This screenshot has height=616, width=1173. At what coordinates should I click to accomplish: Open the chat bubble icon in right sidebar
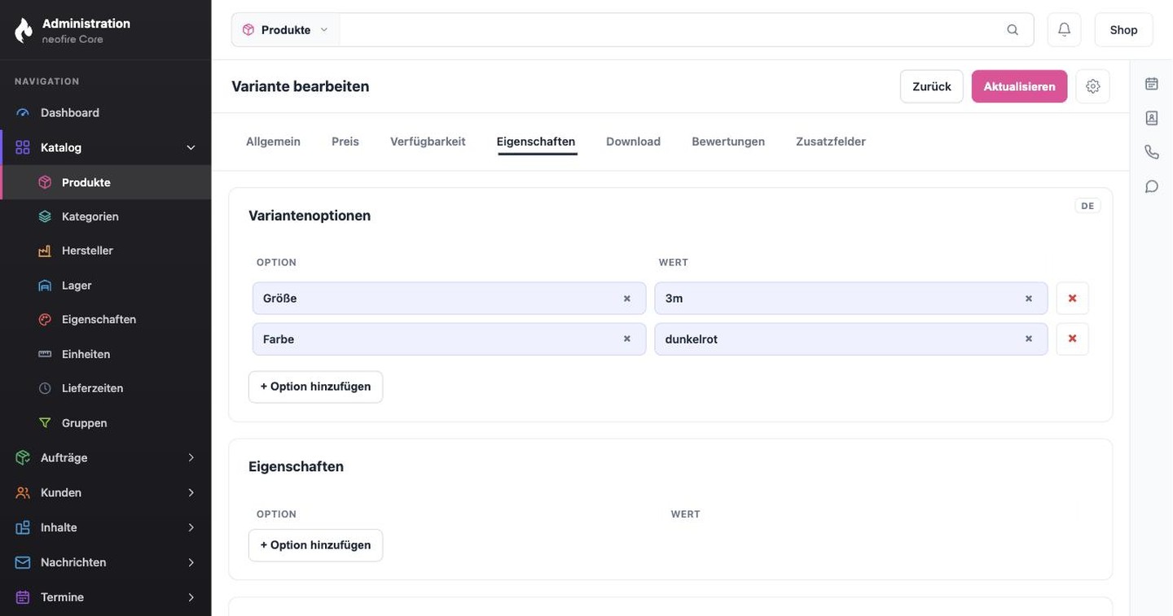click(1151, 186)
